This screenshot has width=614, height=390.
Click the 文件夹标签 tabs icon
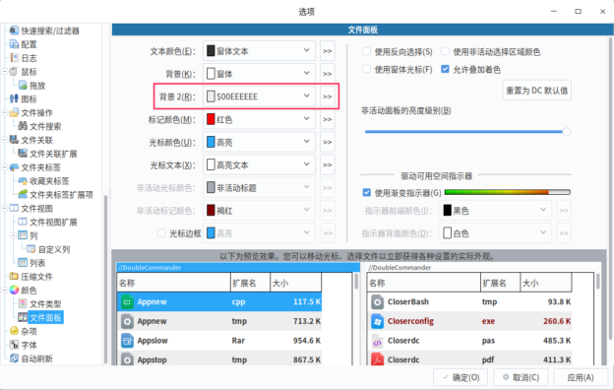(14, 167)
